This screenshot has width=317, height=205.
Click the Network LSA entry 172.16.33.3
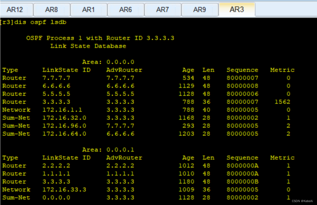pyautogui.click(x=80, y=189)
